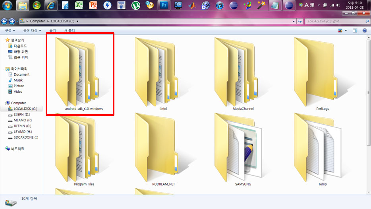371x209 pixels.
Task: Launch Internet Explorer from taskbar
Action: 51,5
